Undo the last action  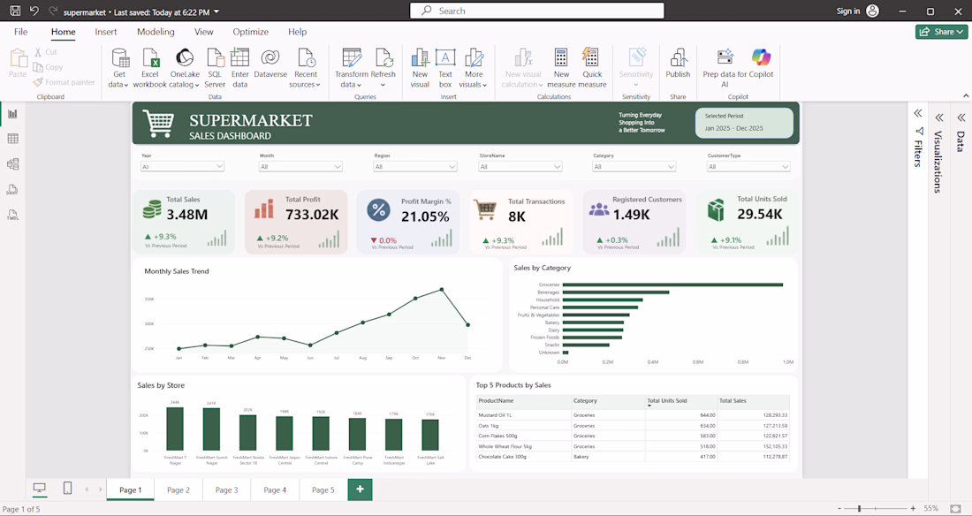(34, 11)
